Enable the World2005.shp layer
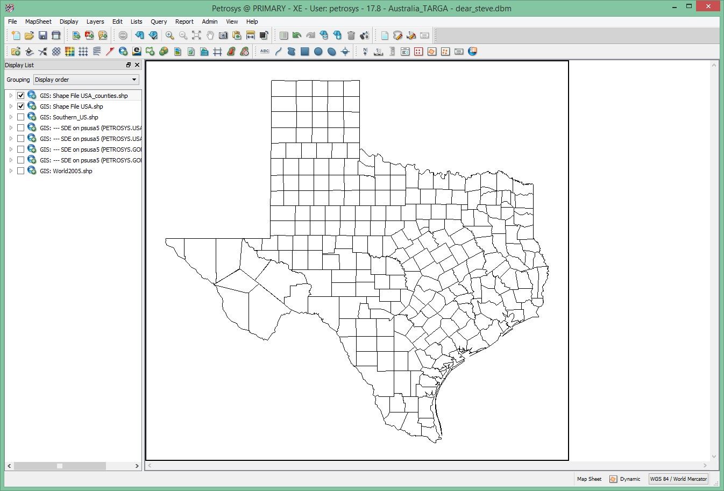The width and height of the screenshot is (724, 491). point(20,170)
